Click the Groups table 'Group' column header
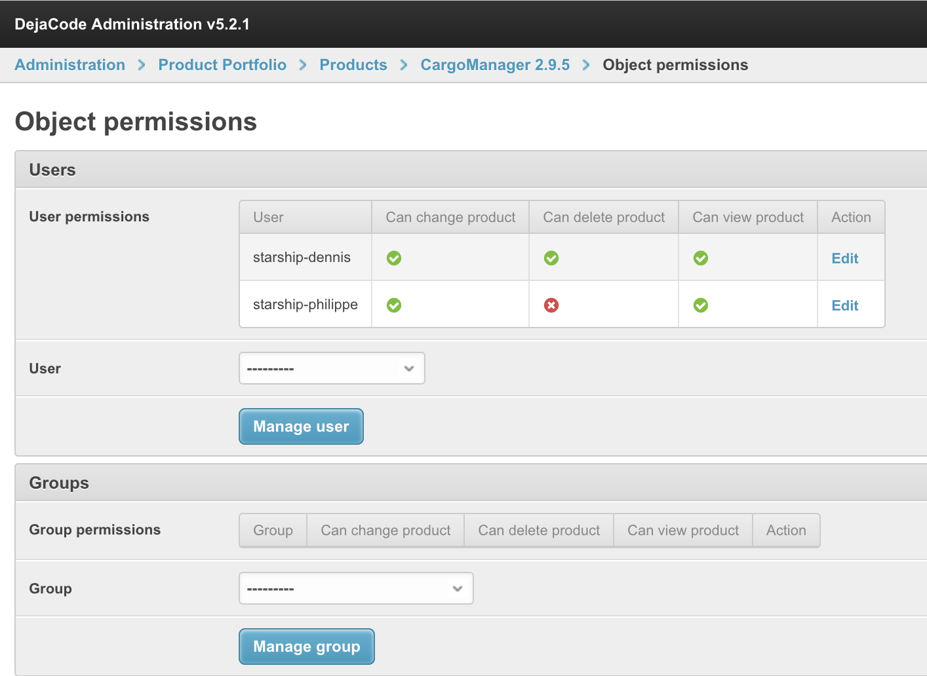 pos(273,531)
